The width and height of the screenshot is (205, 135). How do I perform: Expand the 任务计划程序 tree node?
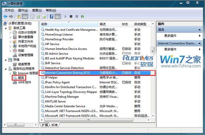coord(10,33)
